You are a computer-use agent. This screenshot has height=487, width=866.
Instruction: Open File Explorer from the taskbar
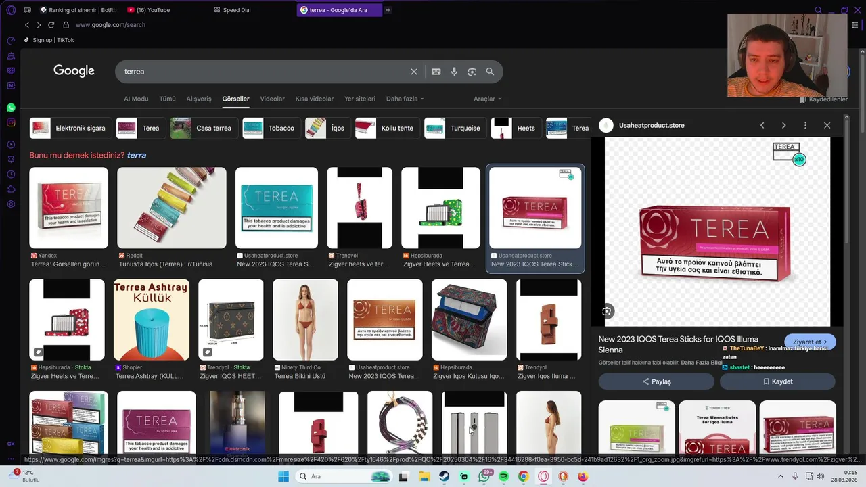click(424, 476)
